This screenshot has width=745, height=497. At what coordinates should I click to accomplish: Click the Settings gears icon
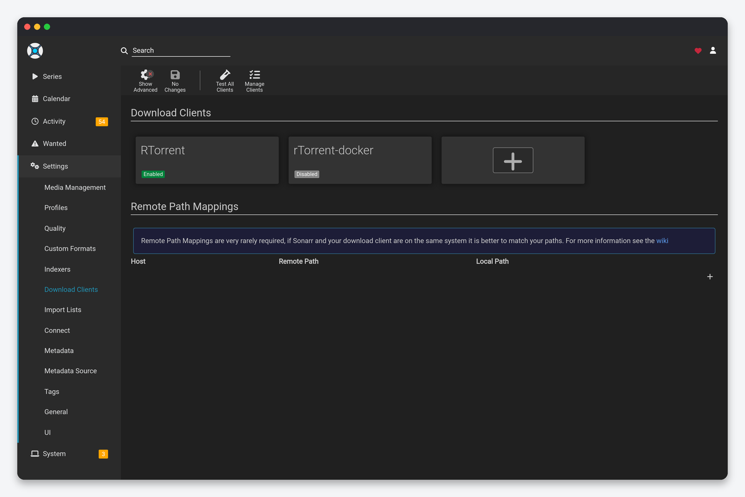[35, 166]
